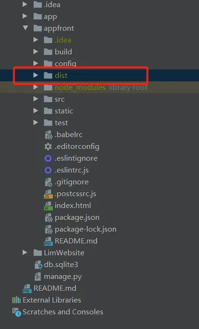Viewport: 199px width, 329px height.
Task: Select the Scratches and Consoles label
Action: 63,312
